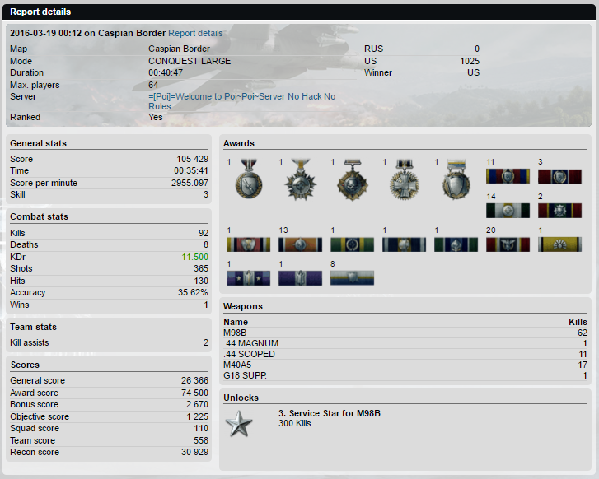Click the red-navy ribbon with count 2
Image resolution: width=599 pixels, height=479 pixels.
(x=559, y=211)
